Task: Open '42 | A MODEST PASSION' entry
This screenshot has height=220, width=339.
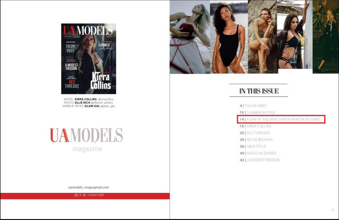Action: [x=260, y=160]
